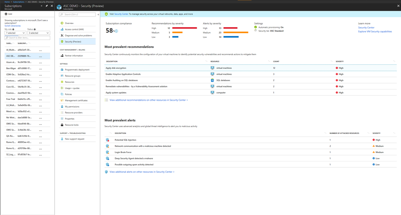This screenshot has height=215, width=401.
Task: Click the Switch directories link
Action: pos(12,26)
